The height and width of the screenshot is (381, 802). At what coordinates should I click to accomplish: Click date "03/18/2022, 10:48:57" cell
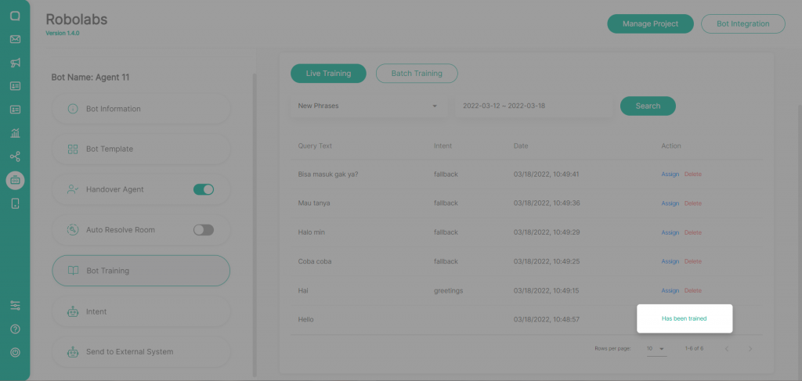546,320
